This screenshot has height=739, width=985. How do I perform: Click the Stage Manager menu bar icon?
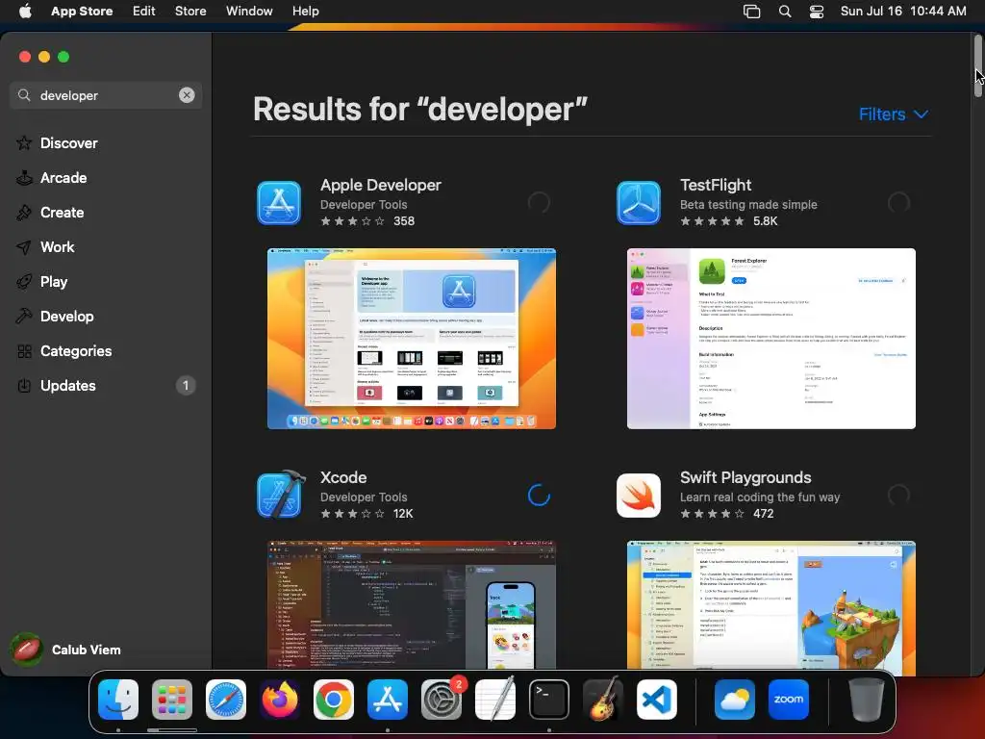pyautogui.click(x=751, y=11)
